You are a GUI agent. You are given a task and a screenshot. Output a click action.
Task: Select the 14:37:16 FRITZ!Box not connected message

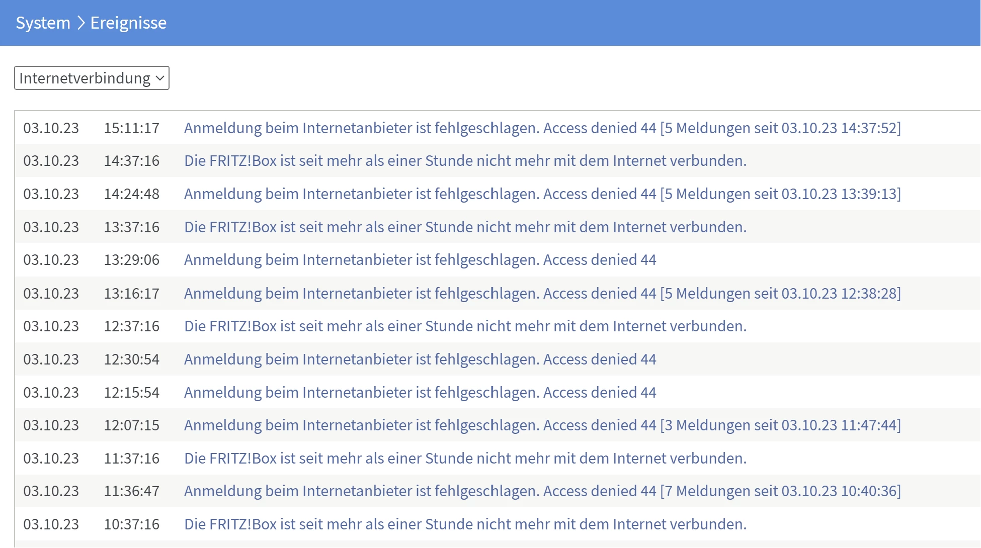465,161
